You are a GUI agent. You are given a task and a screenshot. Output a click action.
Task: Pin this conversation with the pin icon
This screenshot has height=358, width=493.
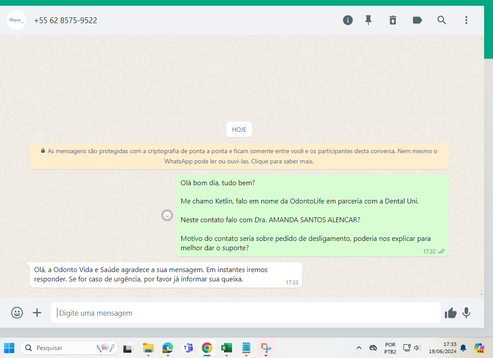(368, 20)
